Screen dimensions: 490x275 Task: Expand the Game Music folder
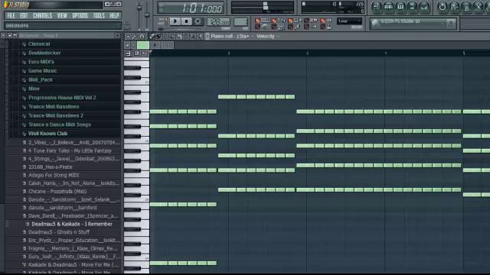(42, 71)
